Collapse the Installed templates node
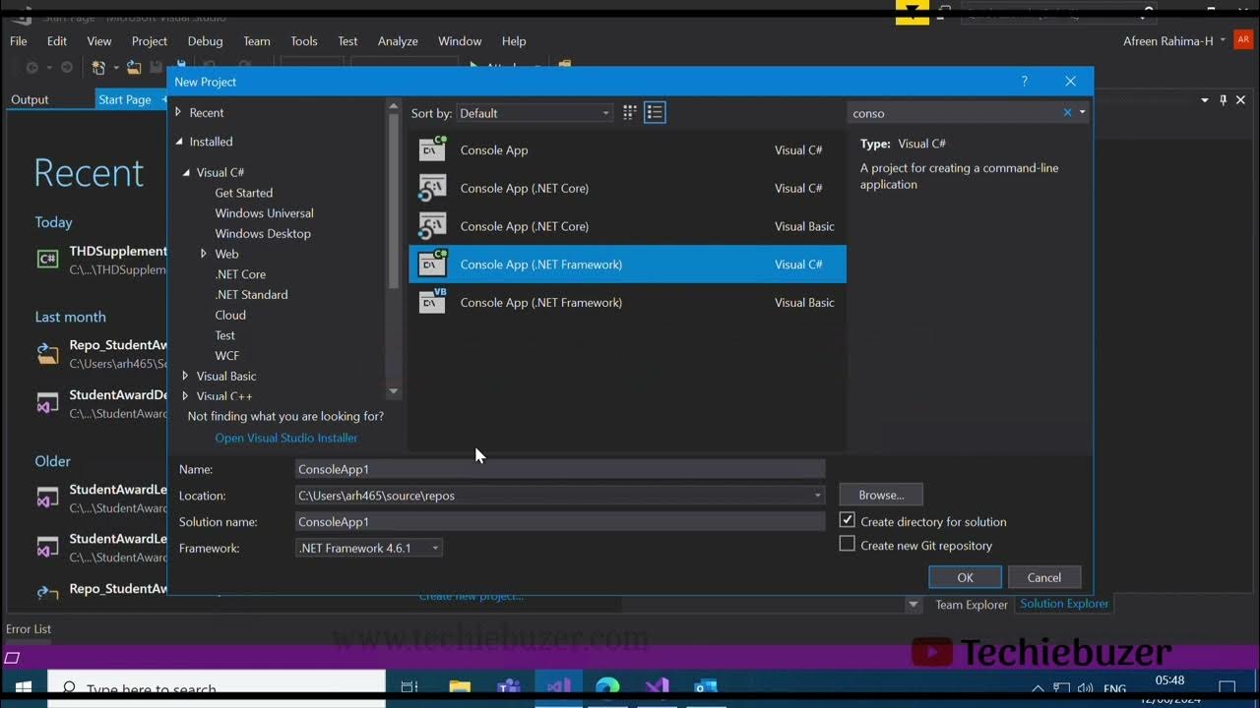 (x=179, y=142)
